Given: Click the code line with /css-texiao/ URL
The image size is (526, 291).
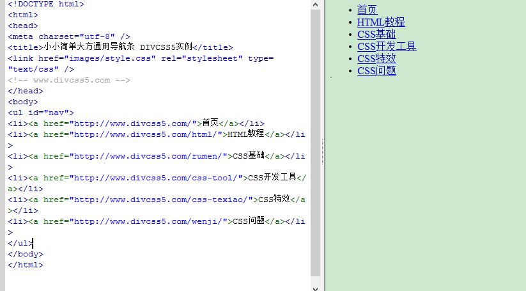Looking at the screenshot, I should [x=157, y=200].
